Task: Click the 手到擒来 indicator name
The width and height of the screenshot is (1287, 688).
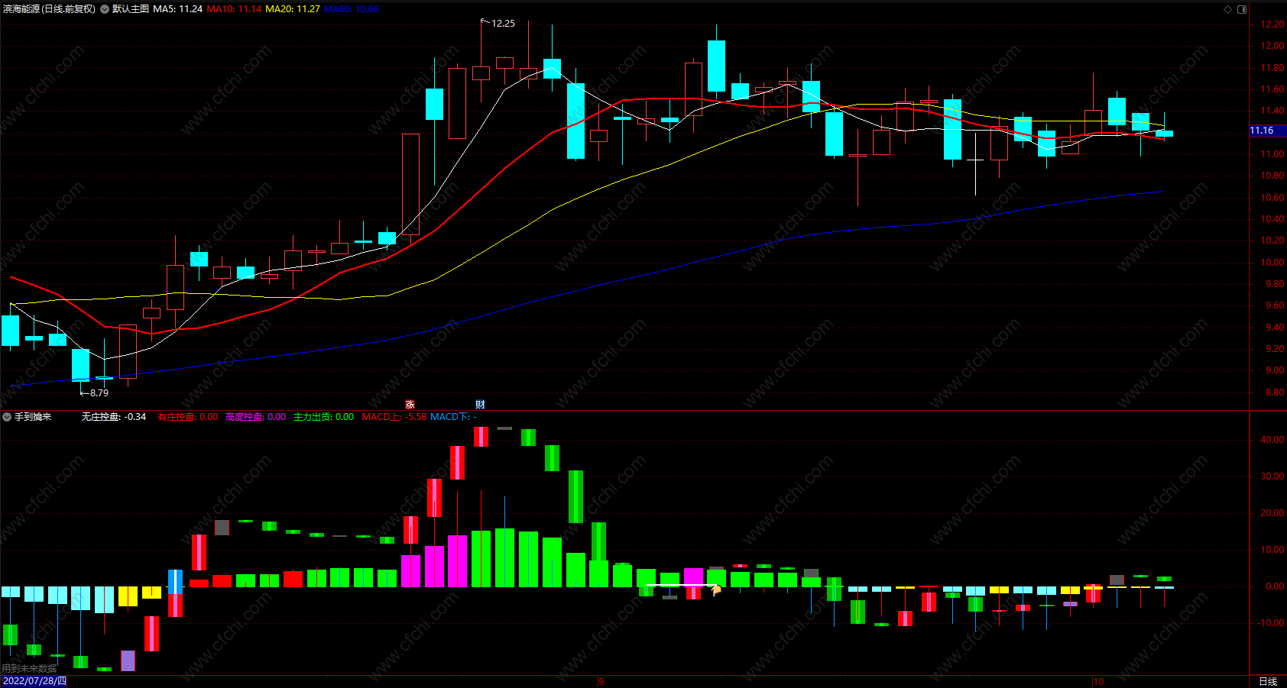Action: [33, 417]
